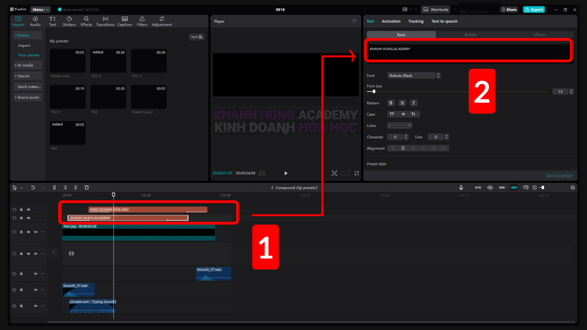
Task: Expand the Brand assets section
Action: click(x=28, y=97)
